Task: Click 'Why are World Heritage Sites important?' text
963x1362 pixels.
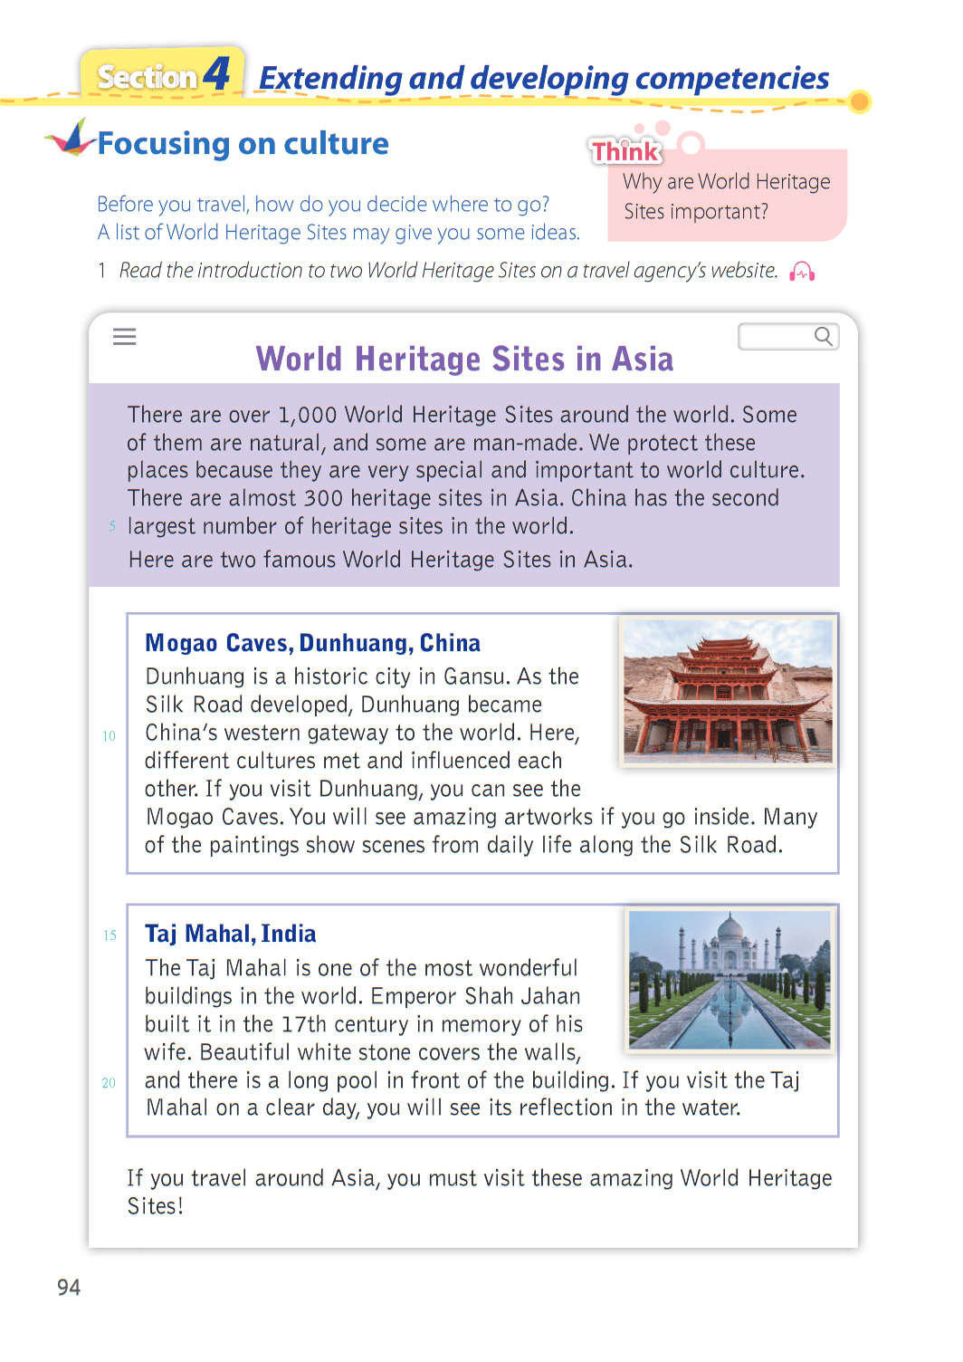Action: (727, 197)
